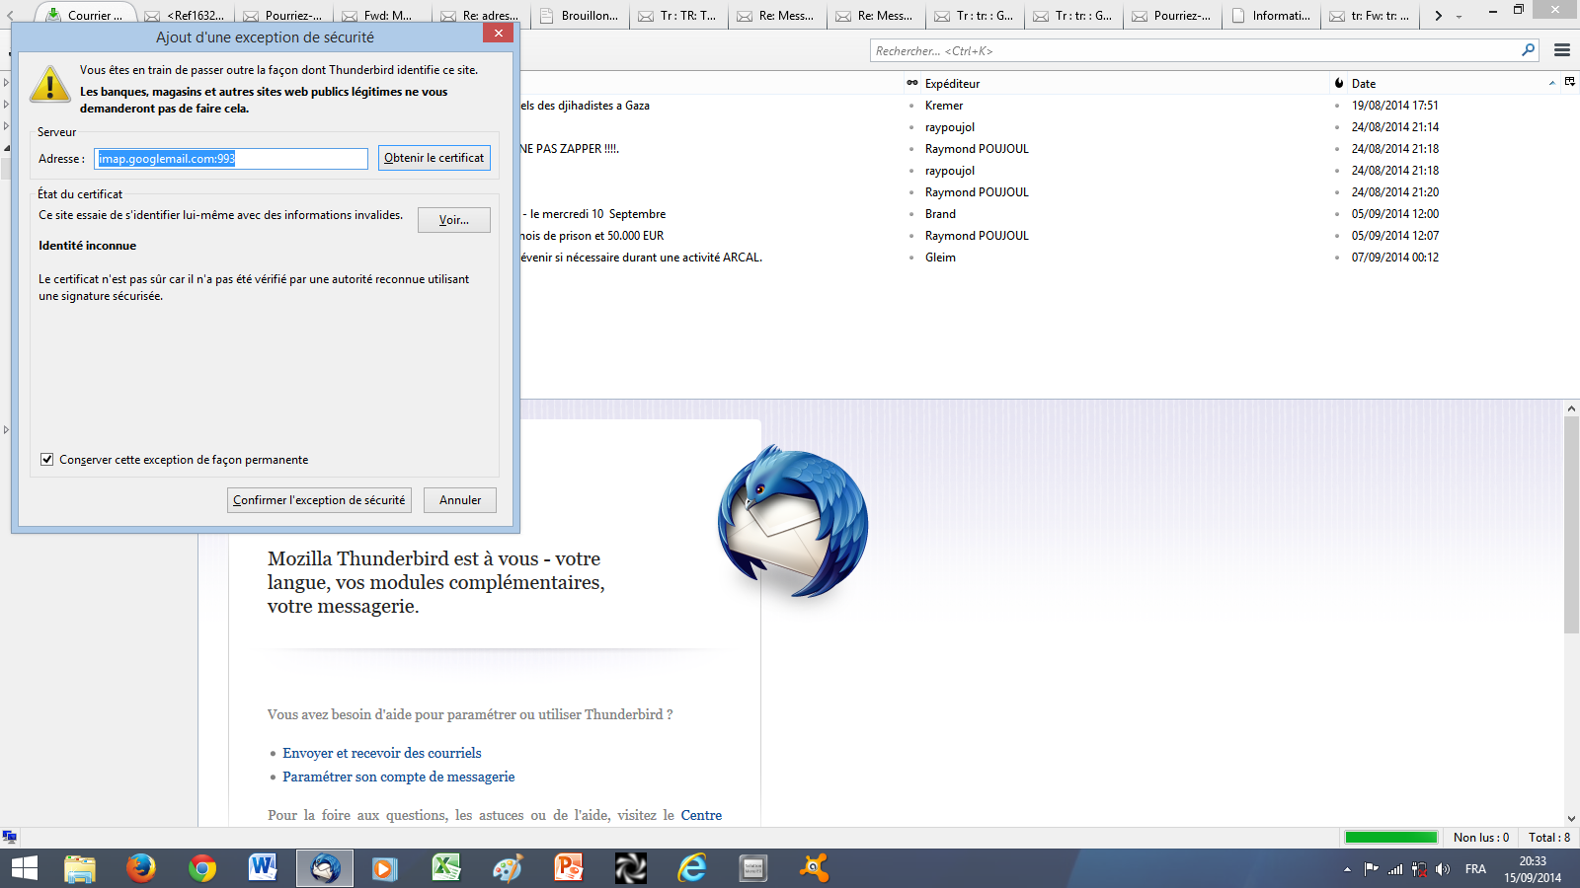Toggle junk status dot for 19/08/2014 17:51 message
1580x888 pixels.
point(1338,106)
